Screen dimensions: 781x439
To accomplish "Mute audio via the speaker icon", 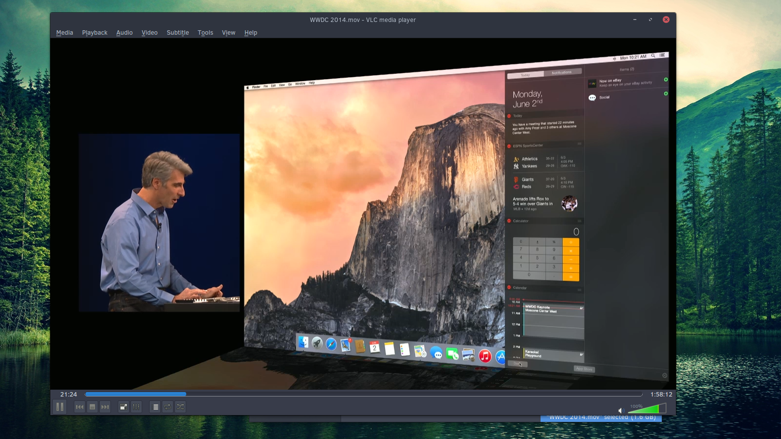I will click(x=621, y=411).
